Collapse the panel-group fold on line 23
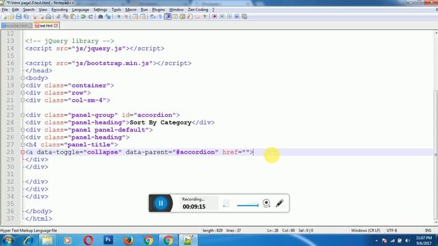438x246 pixels. tap(23, 115)
